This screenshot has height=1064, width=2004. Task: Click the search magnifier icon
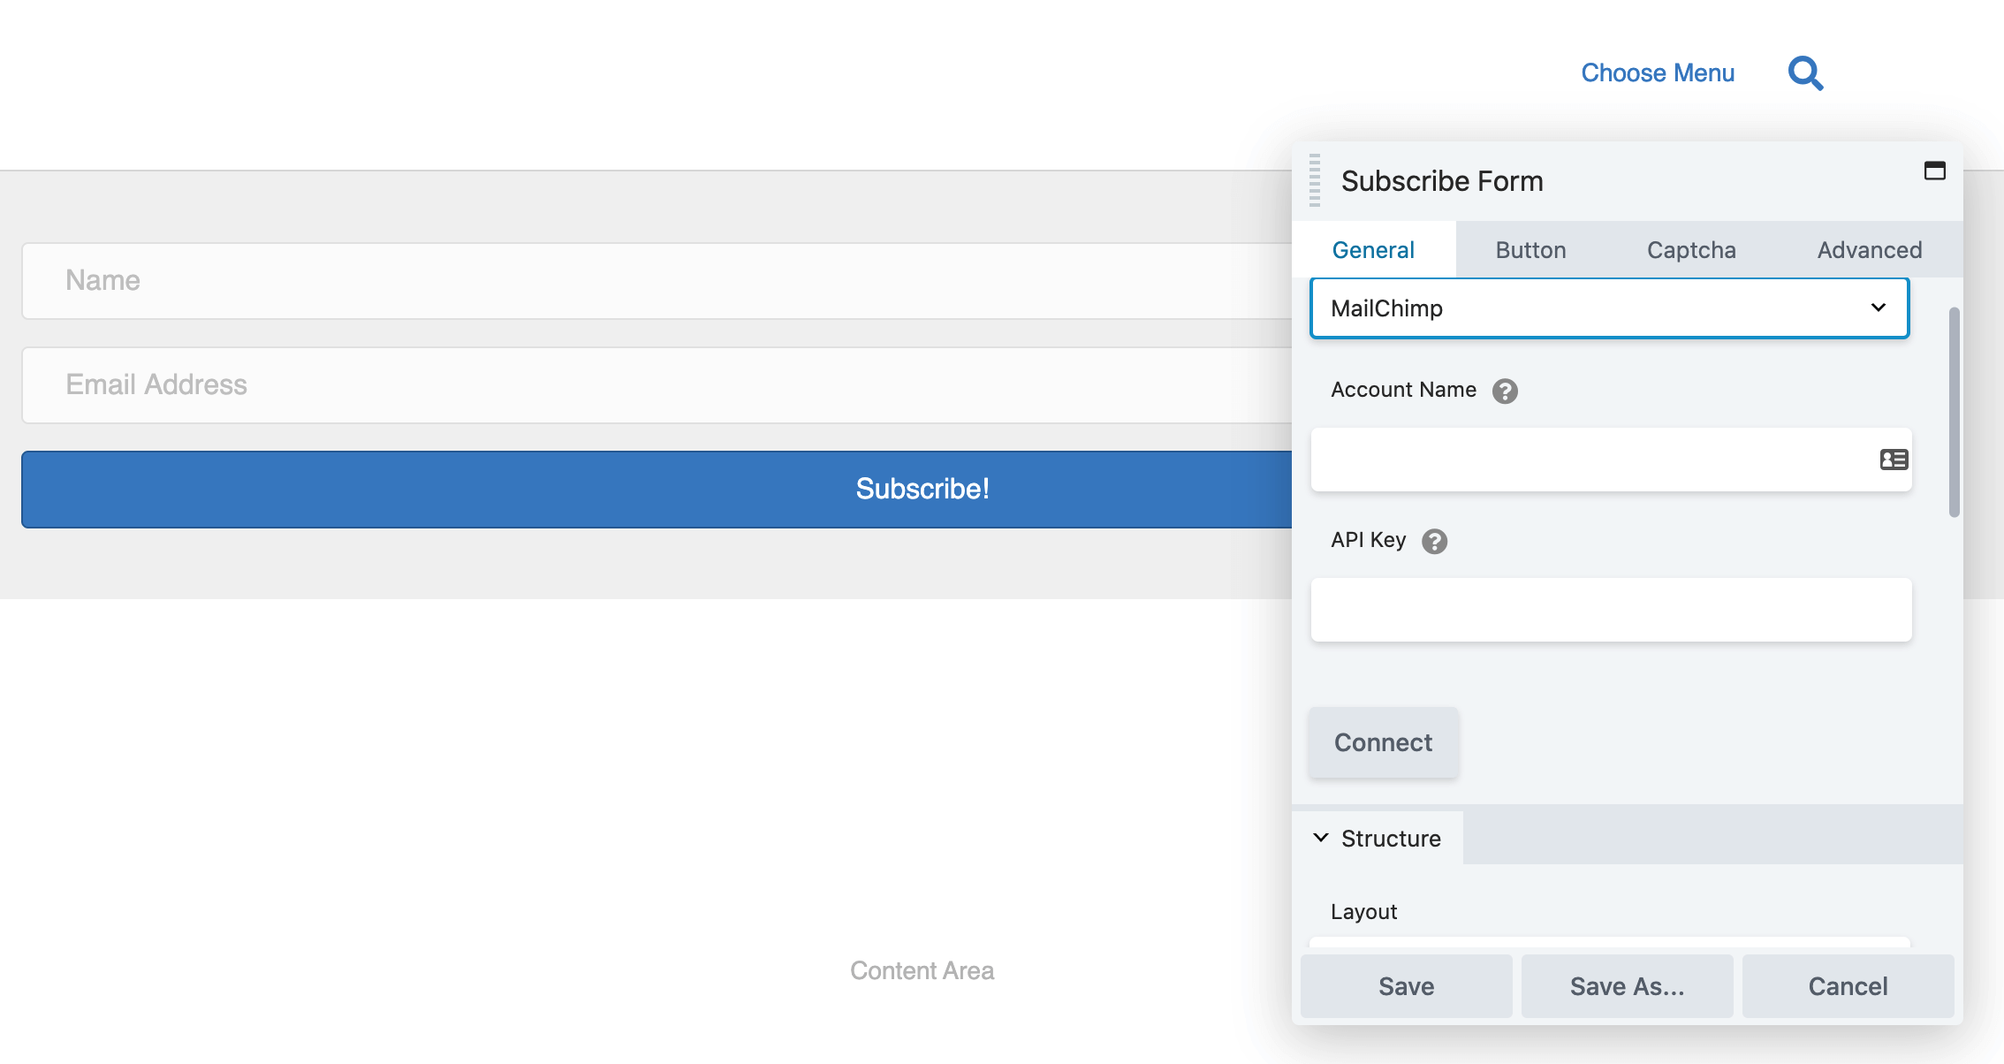[1805, 73]
